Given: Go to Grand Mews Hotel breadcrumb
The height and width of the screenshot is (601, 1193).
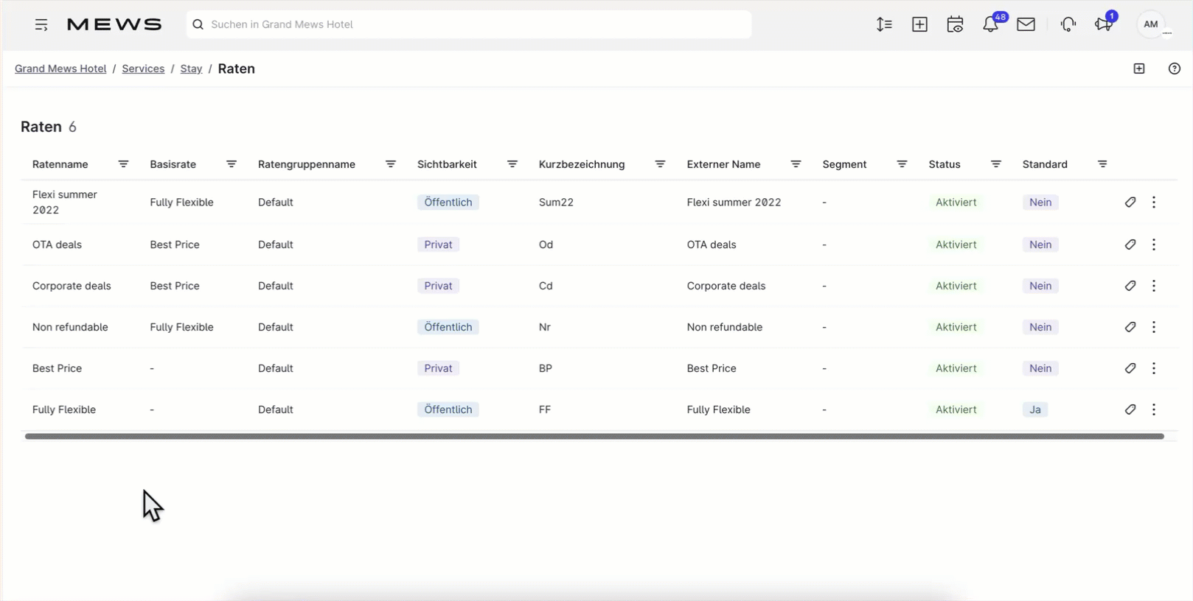Looking at the screenshot, I should (60, 68).
